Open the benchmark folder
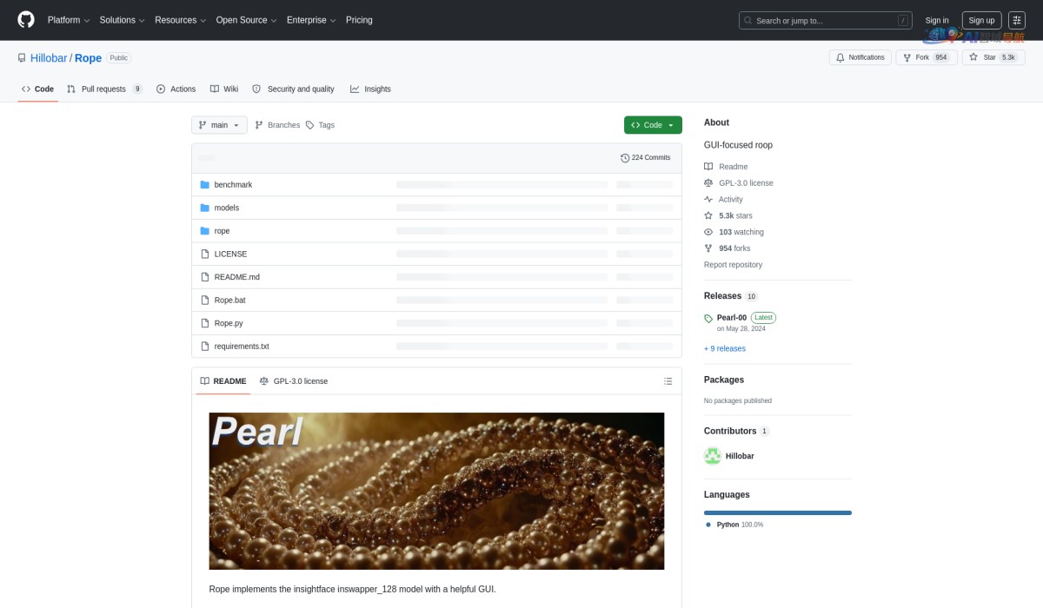 [x=233, y=185]
